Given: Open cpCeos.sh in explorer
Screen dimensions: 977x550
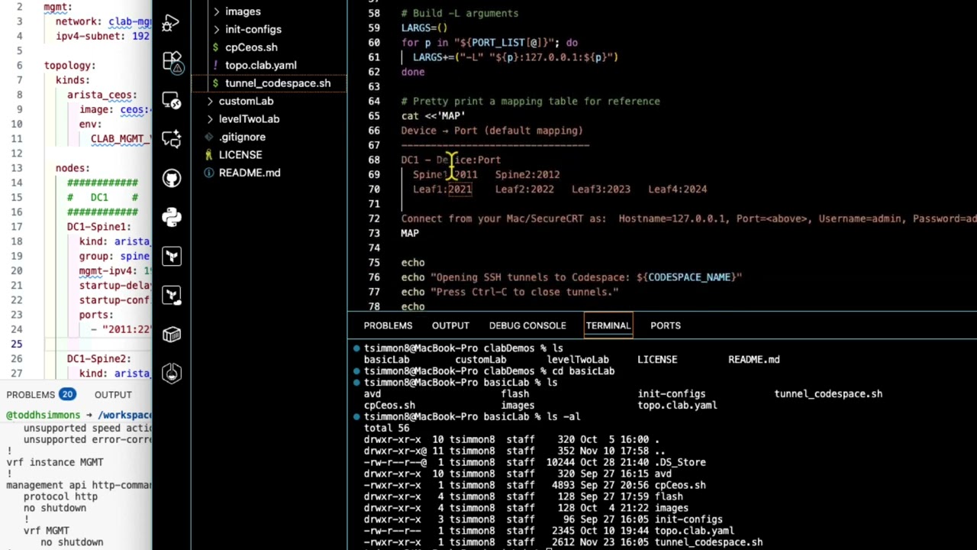Looking at the screenshot, I should click(251, 47).
